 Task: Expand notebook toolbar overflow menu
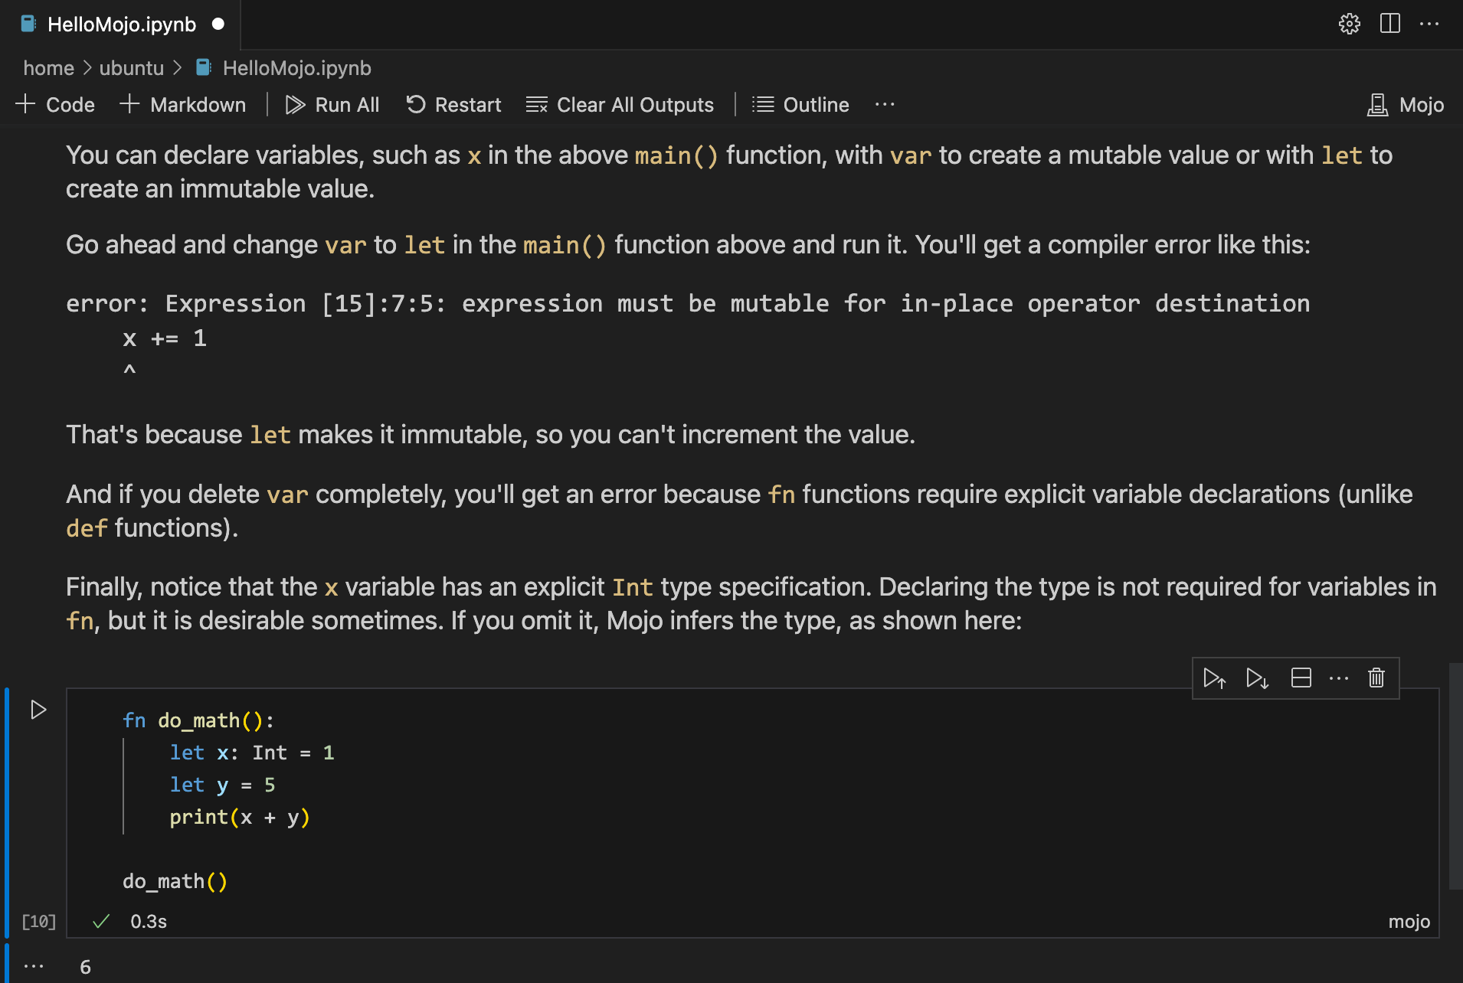pos(885,105)
